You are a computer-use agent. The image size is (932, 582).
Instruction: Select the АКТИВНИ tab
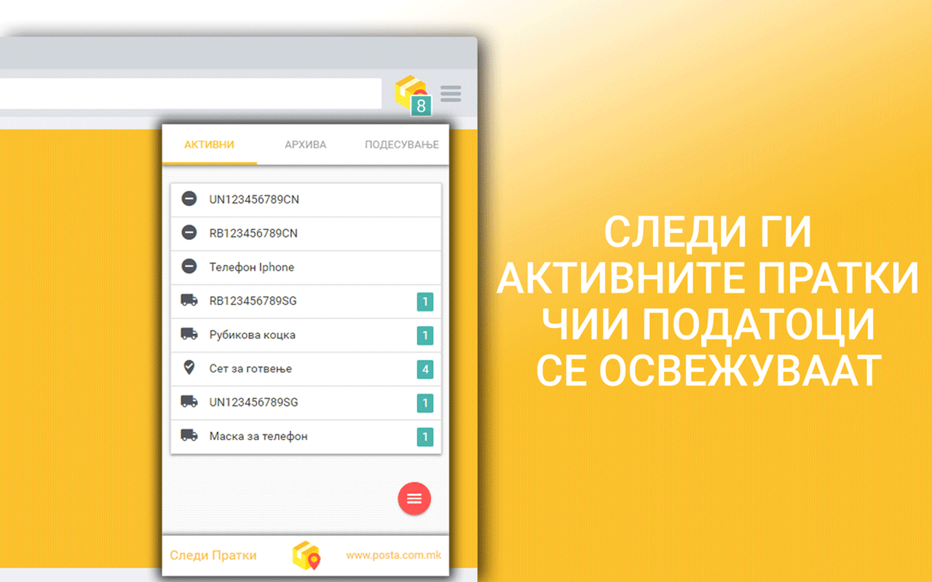[x=210, y=144]
